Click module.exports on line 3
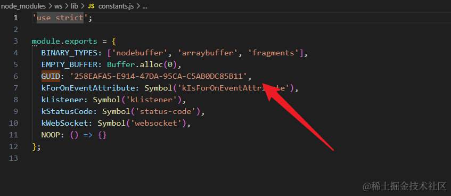The image size is (451, 196). (65, 41)
